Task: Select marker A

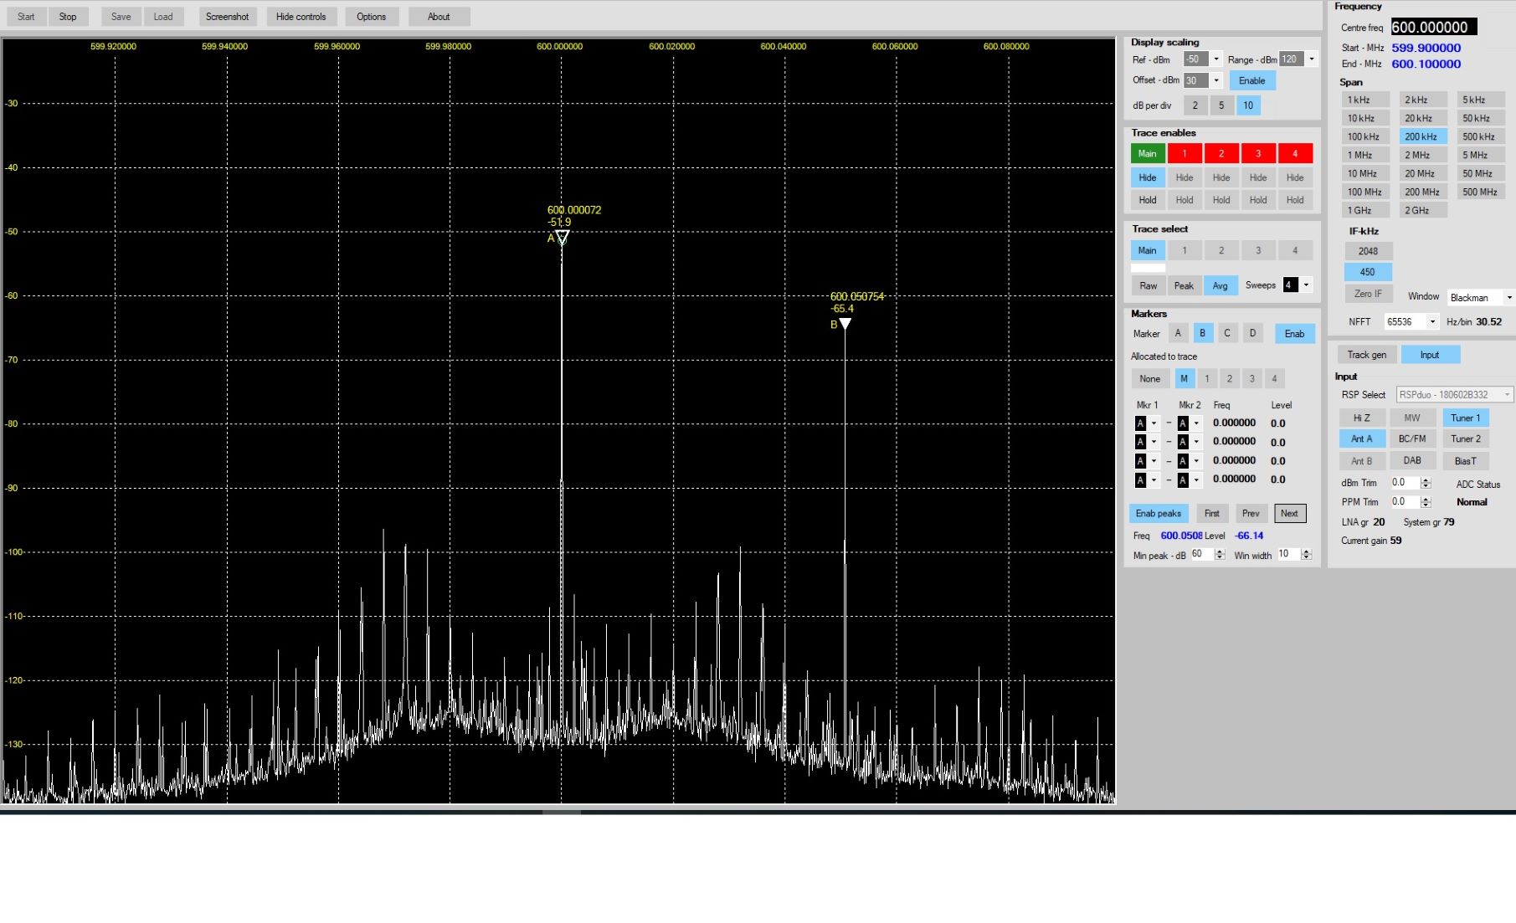Action: point(1178,333)
